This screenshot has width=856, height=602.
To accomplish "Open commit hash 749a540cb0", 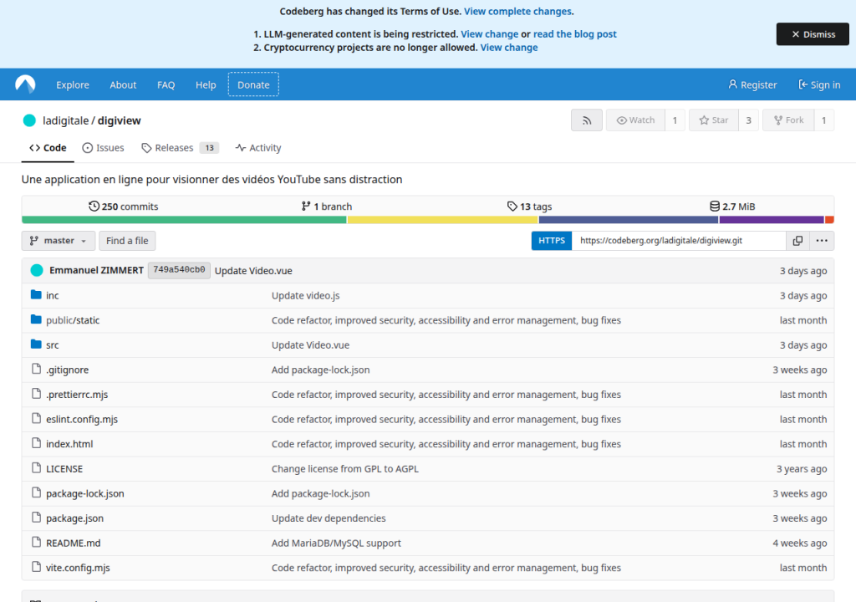I will [x=179, y=270].
